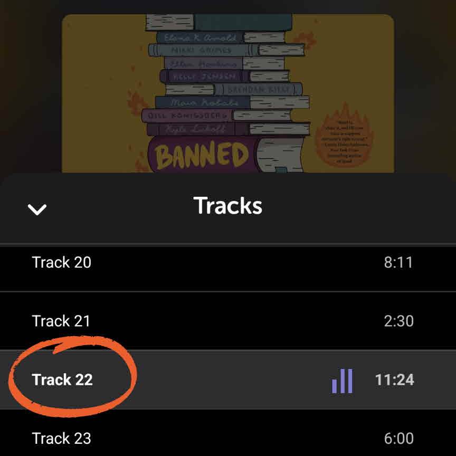
Task: Click the Elana K. Arnold book spine
Action: coord(200,37)
